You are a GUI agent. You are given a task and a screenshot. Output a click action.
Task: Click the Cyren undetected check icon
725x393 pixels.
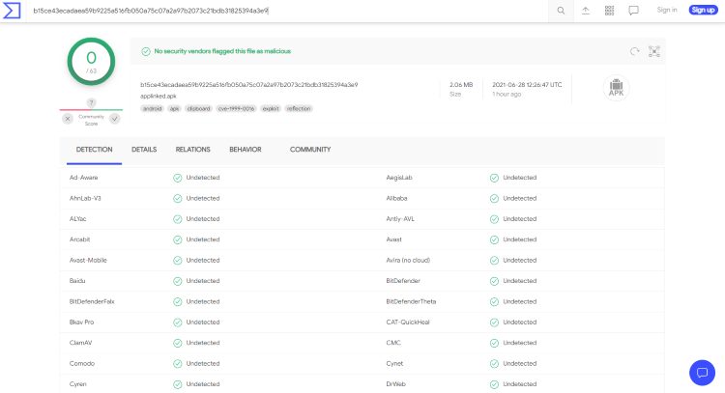pyautogui.click(x=178, y=384)
